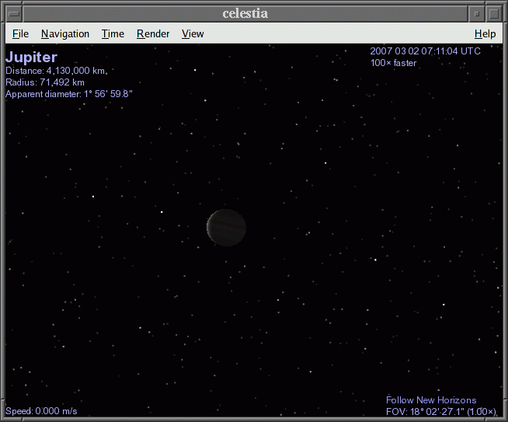508x422 pixels.
Task: Click the FOV readout text
Action: 441,411
